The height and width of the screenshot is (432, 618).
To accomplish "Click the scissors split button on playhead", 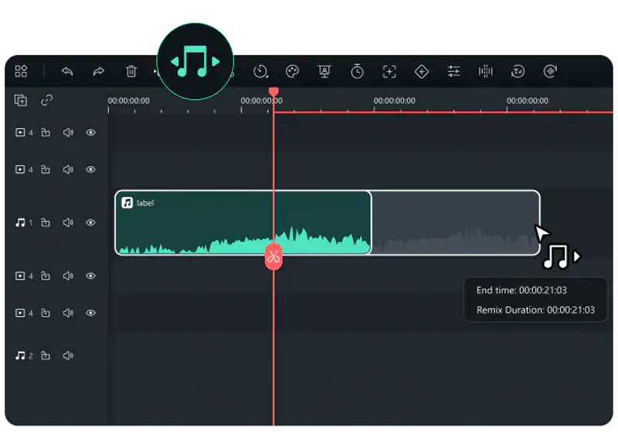I will coord(273,257).
